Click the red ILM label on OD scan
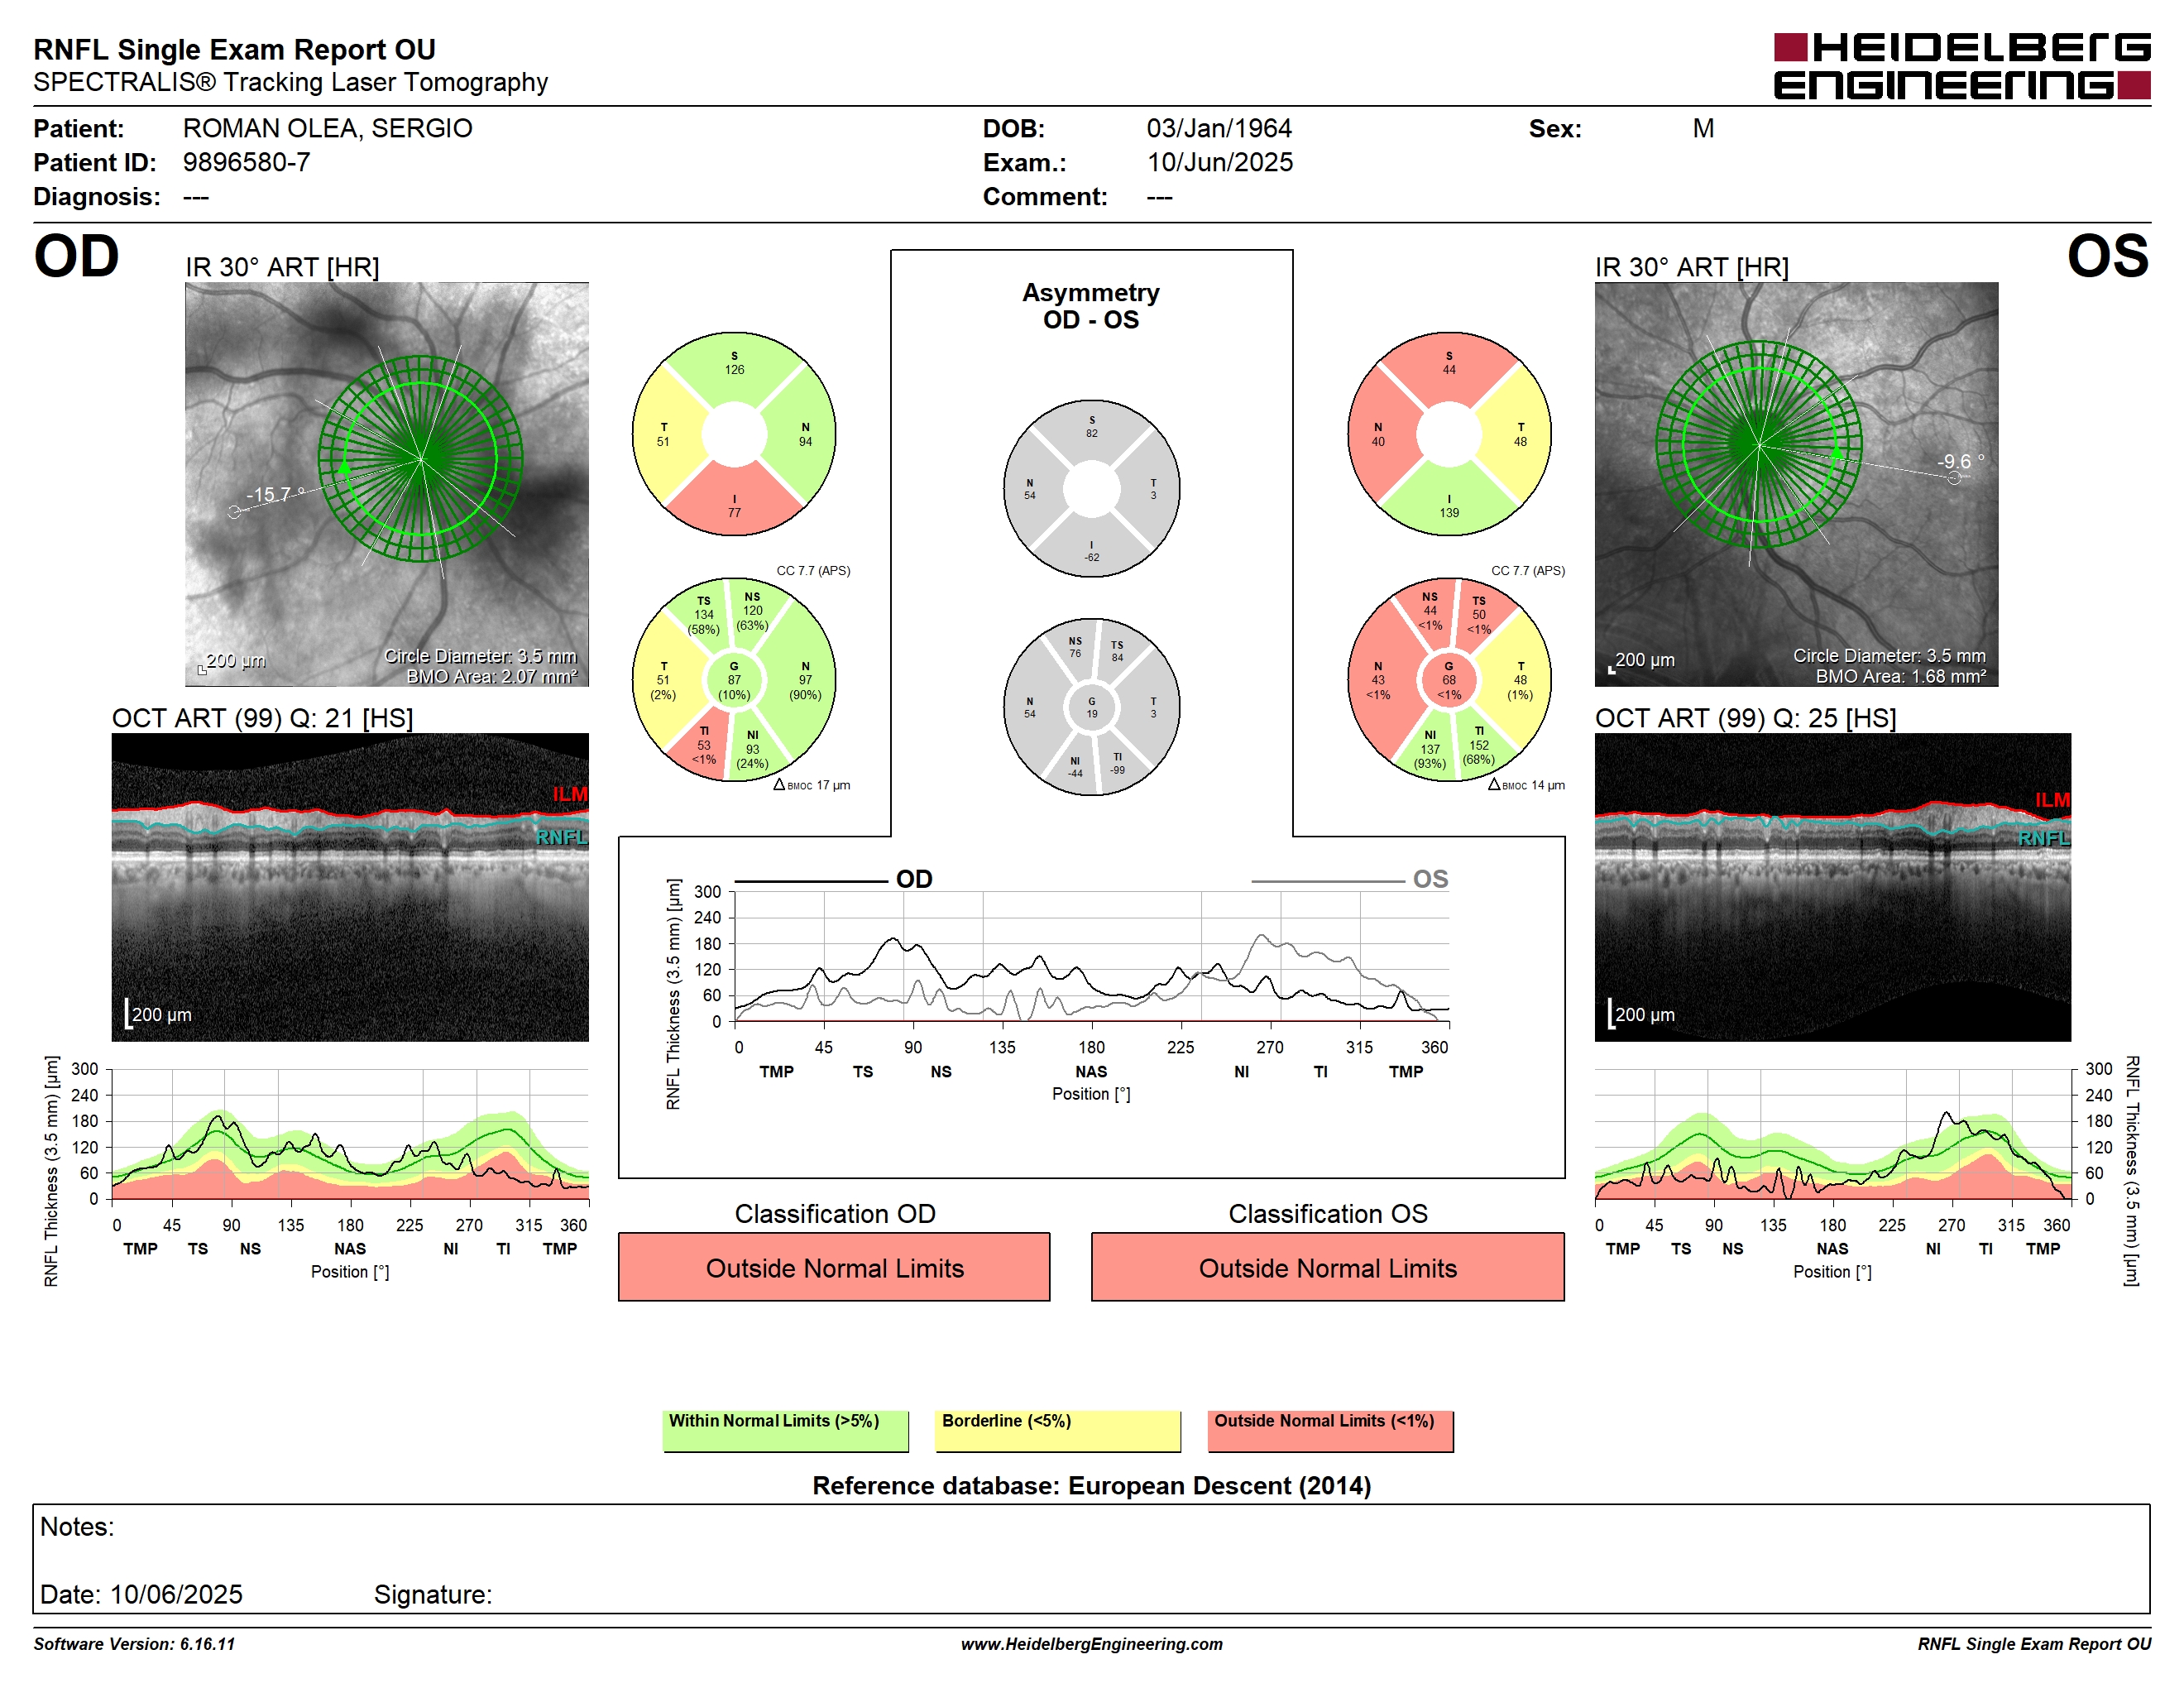Image resolution: width=2184 pixels, height=1688 pixels. 570,794
